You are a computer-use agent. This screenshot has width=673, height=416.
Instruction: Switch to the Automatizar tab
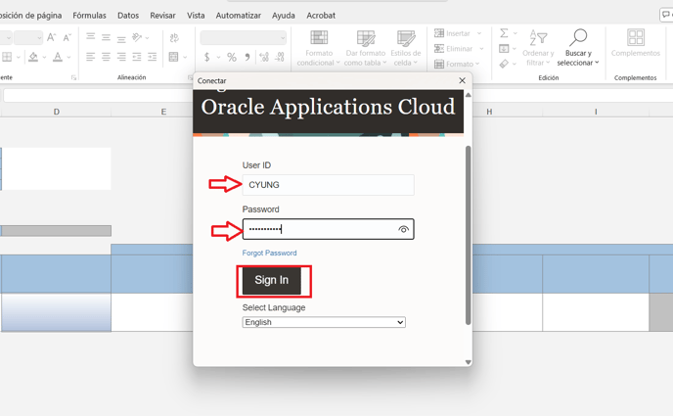tap(238, 16)
